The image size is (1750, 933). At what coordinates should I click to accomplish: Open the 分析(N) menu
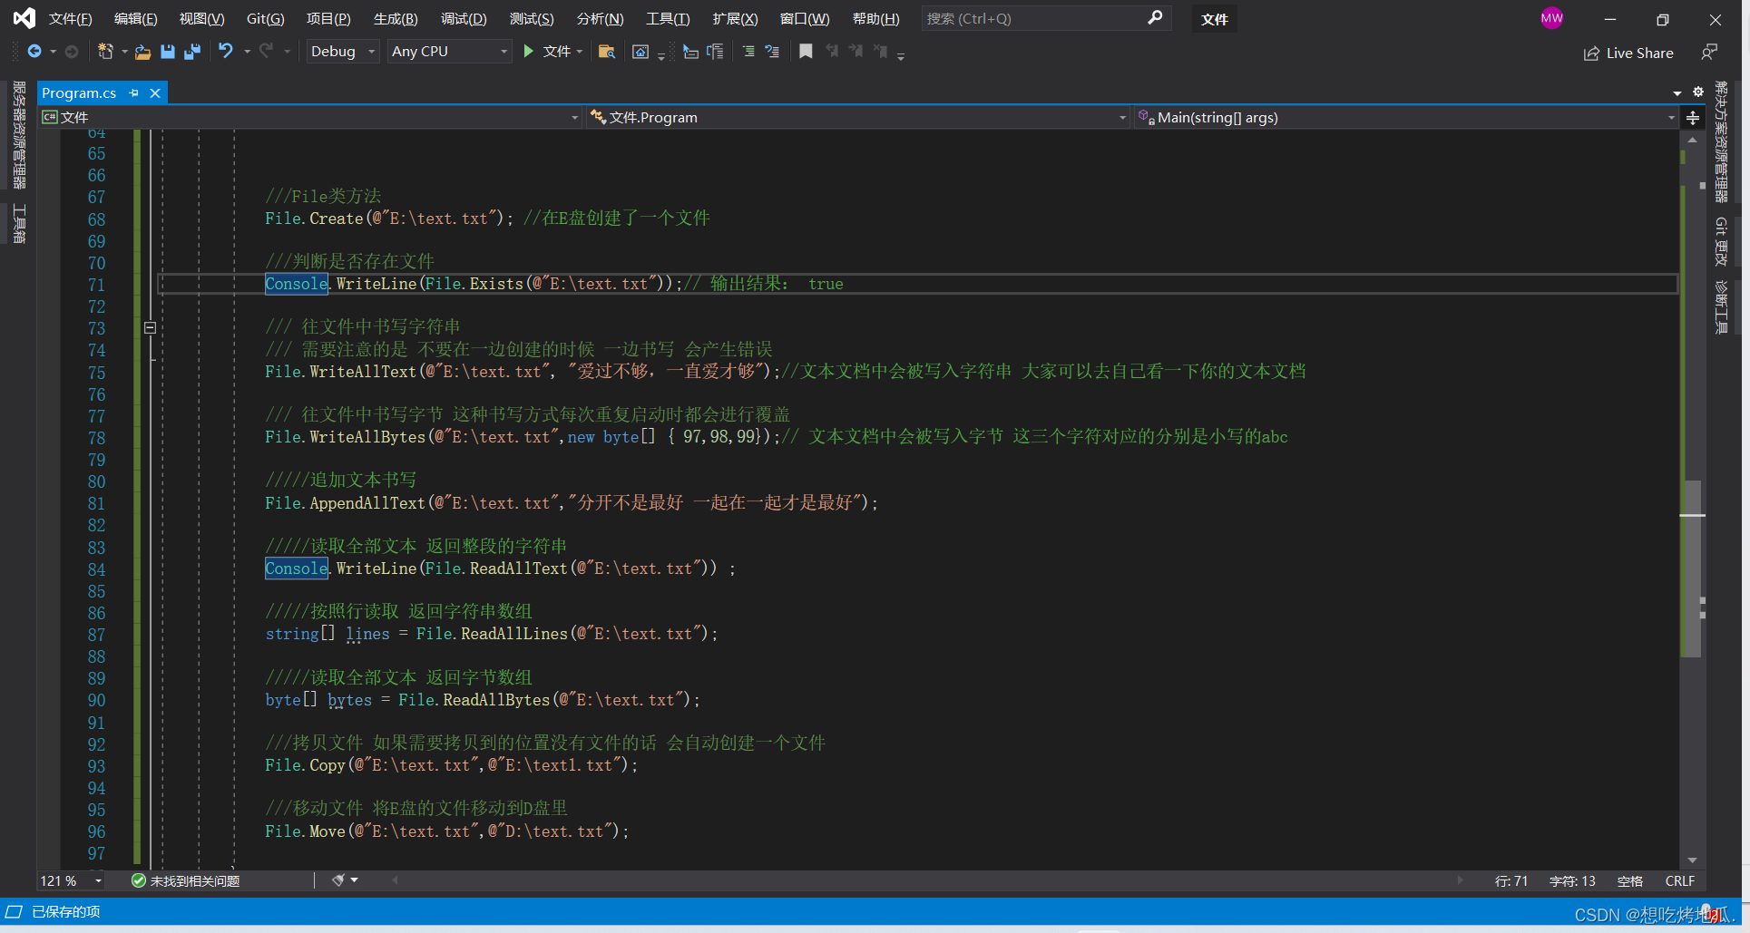(x=600, y=18)
